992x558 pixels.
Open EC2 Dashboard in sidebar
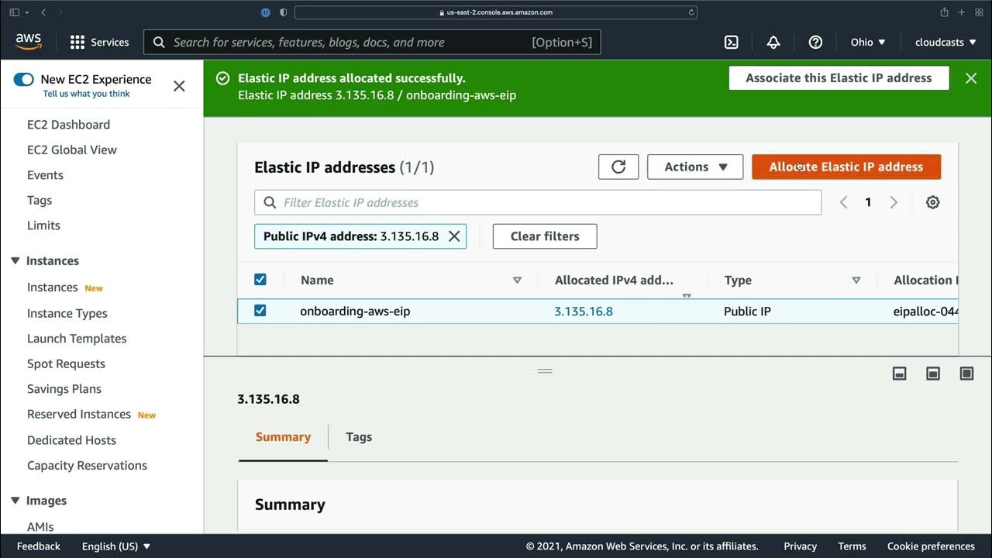(68, 125)
